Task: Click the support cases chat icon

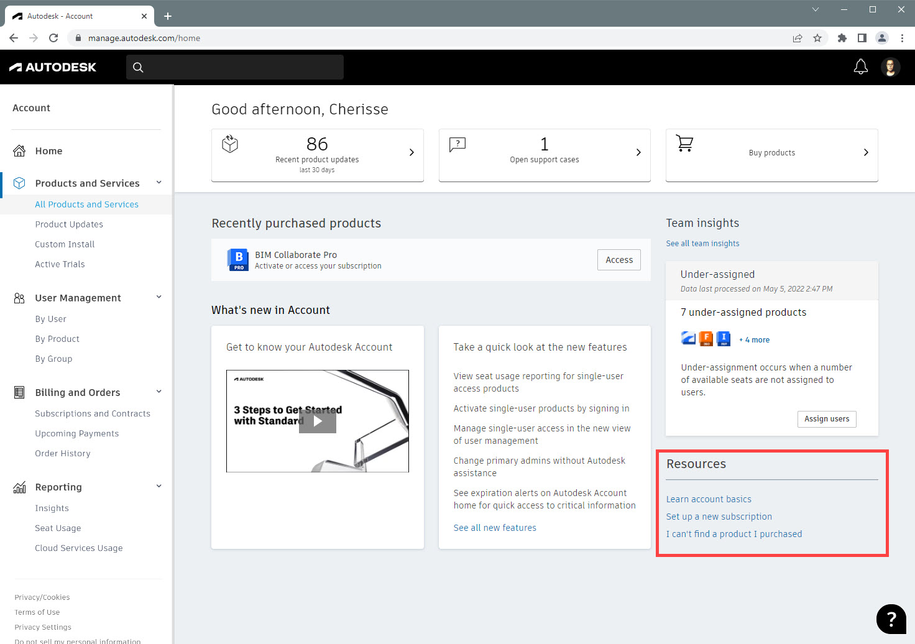Action: (x=457, y=145)
